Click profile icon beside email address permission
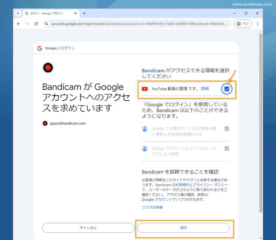Screen dimensions: 276x240 (145, 148)
